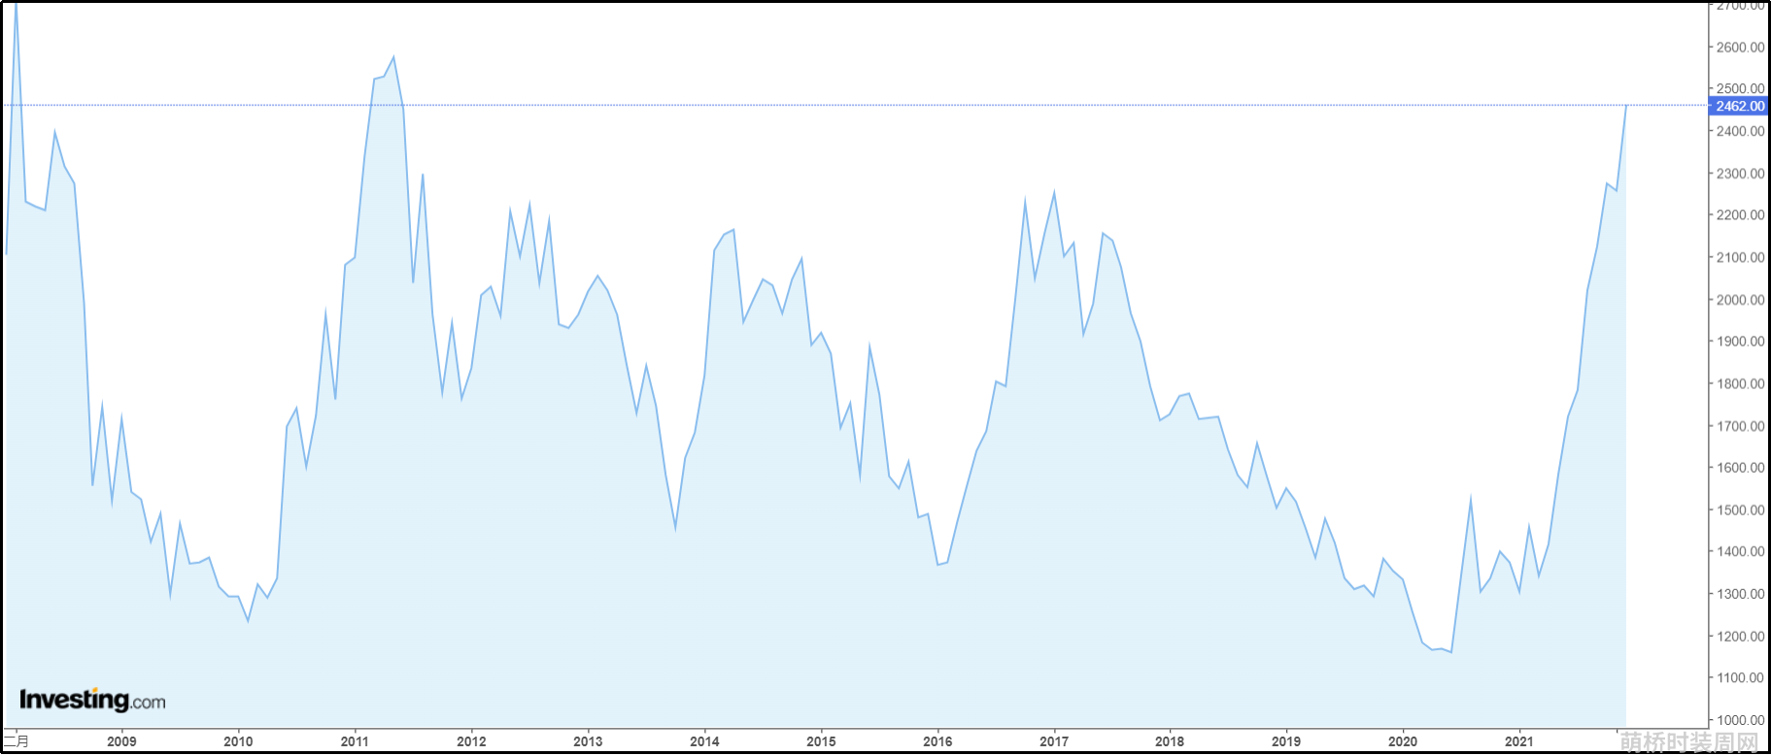Click the 1700.00 price axis label
The width and height of the screenshot is (1771, 755).
pos(1740,426)
